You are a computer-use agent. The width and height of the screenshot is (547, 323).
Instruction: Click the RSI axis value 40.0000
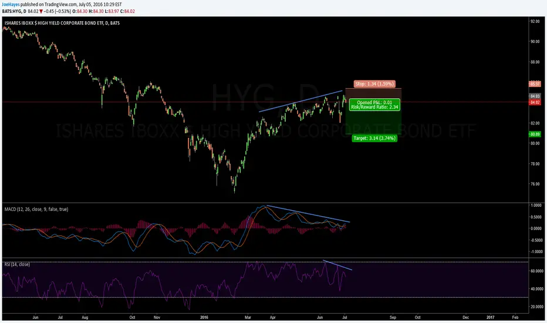coord(536,289)
